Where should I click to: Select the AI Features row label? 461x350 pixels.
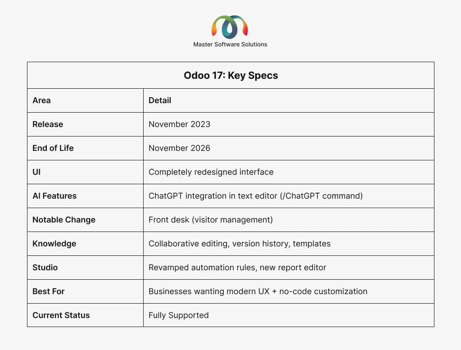54,196
